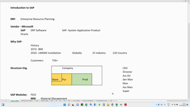The image size is (190, 107).
Task: Select the Intro to SAP sheet tab
Action: click(15, 101)
